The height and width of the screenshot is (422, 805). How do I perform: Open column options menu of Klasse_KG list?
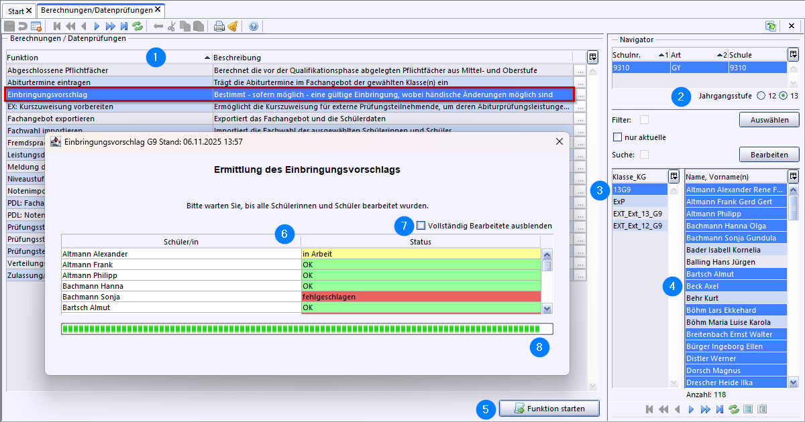674,176
